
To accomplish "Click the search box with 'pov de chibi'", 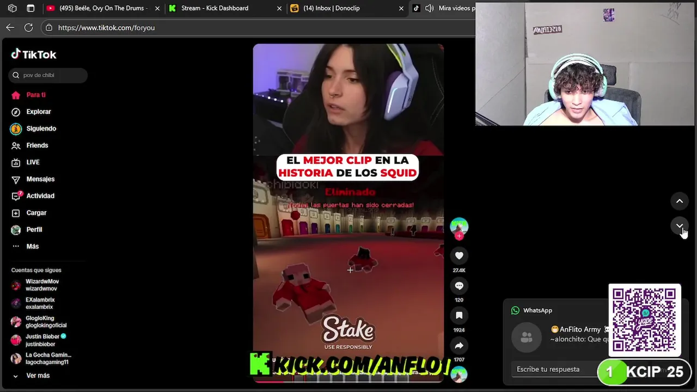I will point(48,75).
